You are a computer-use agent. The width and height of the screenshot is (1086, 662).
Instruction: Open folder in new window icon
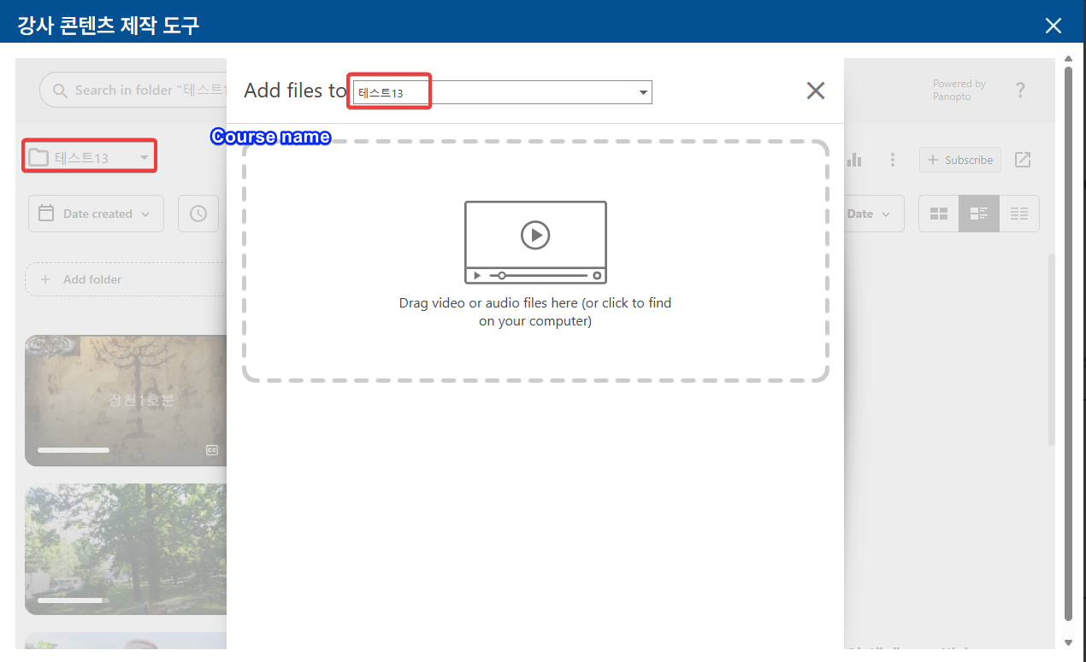pyautogui.click(x=1023, y=160)
